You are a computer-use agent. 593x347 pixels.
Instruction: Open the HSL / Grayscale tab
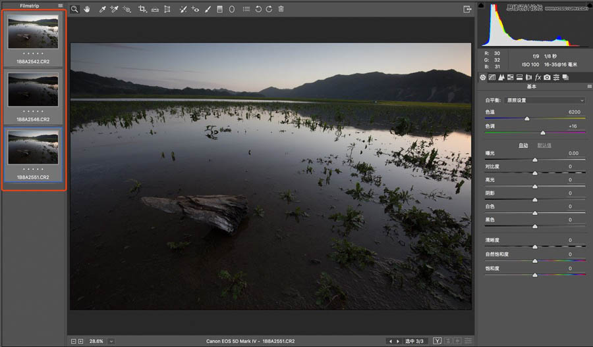pyautogui.click(x=510, y=78)
